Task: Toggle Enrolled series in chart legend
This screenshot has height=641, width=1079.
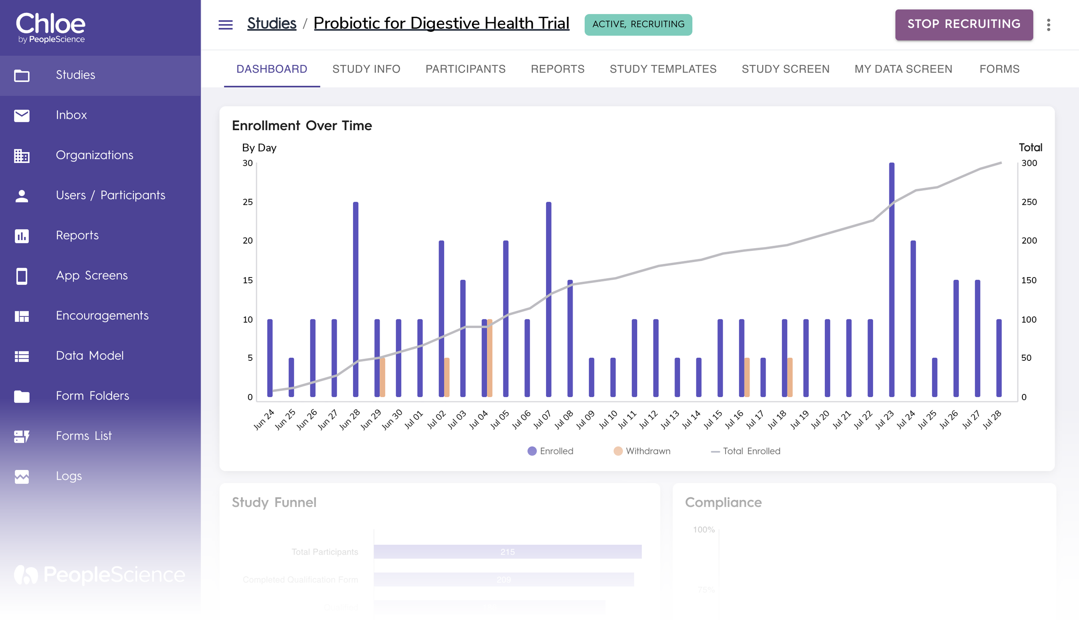Action: point(550,451)
